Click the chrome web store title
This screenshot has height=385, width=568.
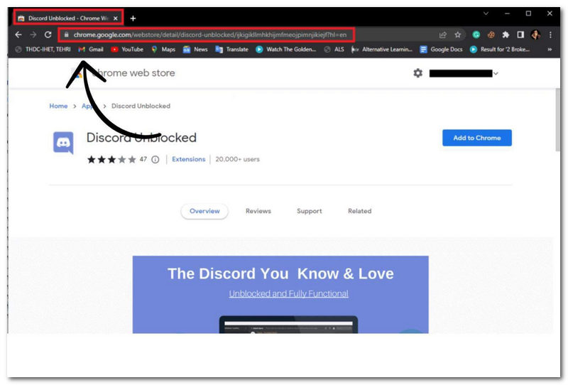[133, 73]
